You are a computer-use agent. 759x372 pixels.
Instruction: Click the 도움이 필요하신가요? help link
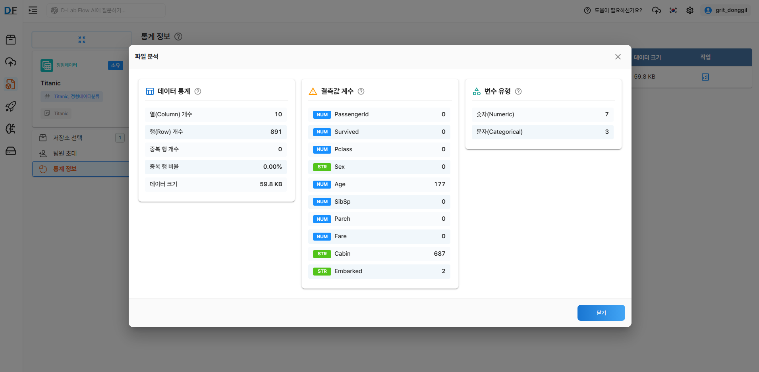(x=613, y=10)
